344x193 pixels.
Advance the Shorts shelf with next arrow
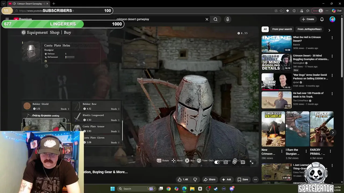[333, 133]
